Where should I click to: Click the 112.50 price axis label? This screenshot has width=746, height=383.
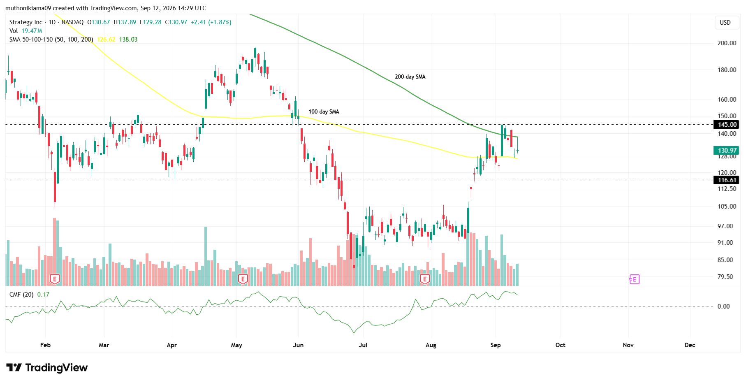pos(727,189)
